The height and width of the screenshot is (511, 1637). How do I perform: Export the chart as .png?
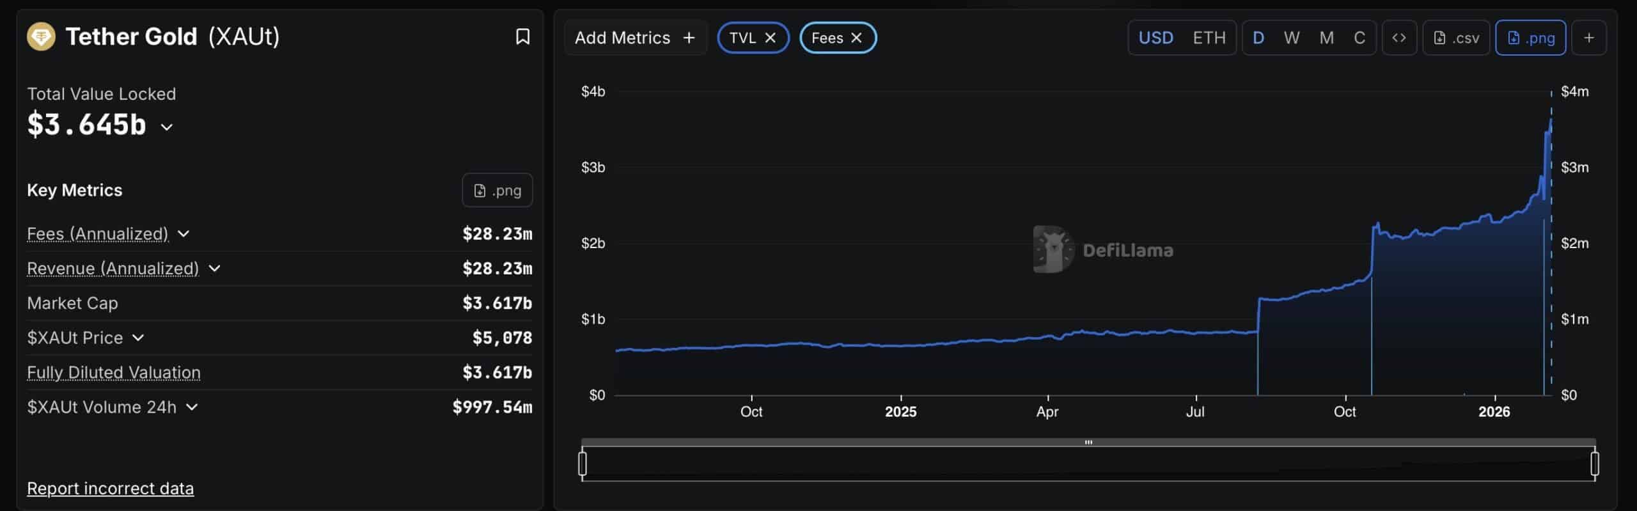coord(1530,37)
